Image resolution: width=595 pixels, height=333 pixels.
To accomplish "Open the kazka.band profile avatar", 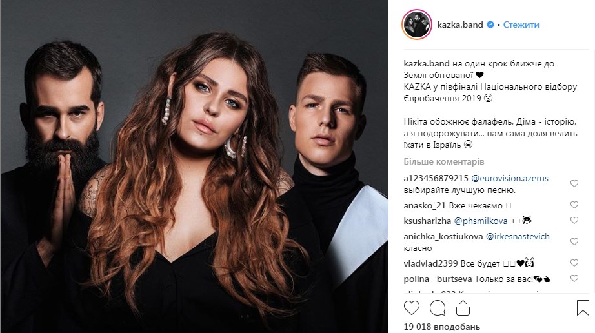I will [417, 25].
